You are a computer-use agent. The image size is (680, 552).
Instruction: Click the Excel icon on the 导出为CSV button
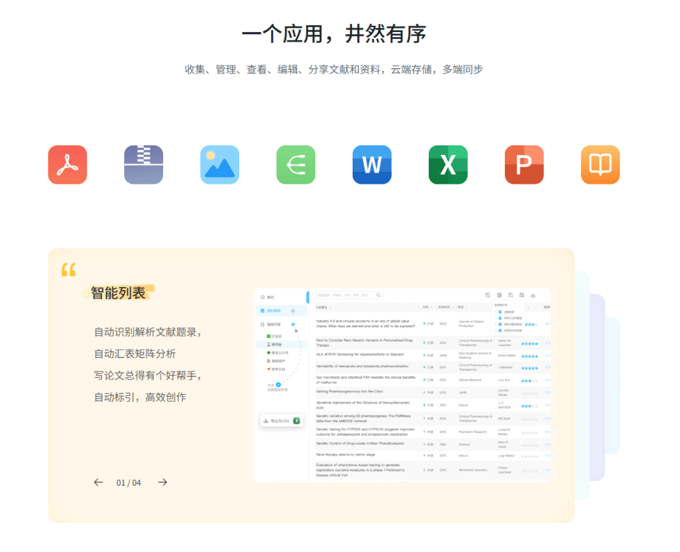[297, 420]
